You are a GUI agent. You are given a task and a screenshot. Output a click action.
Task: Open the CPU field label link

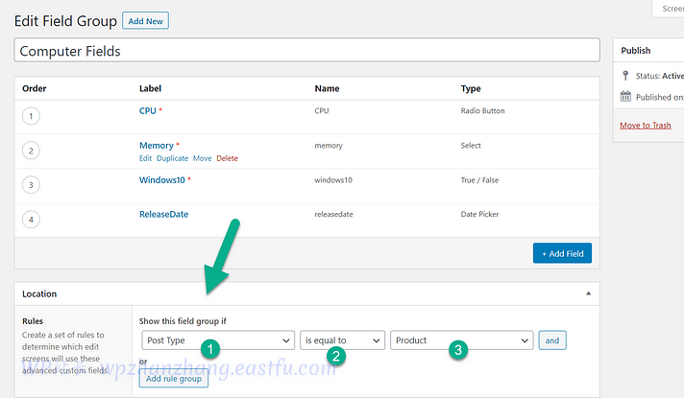coord(147,111)
